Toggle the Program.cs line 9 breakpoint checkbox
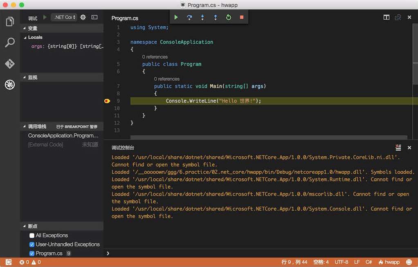418x267 pixels. point(31,253)
